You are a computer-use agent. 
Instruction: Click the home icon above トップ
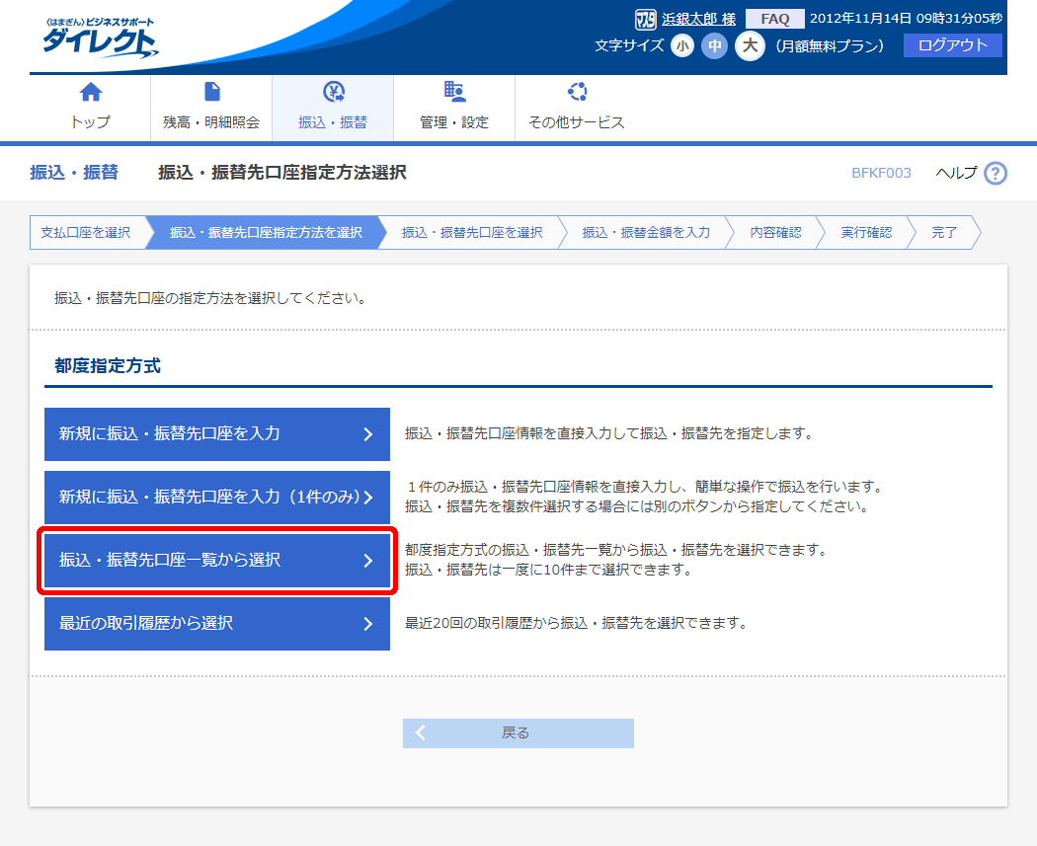click(91, 92)
